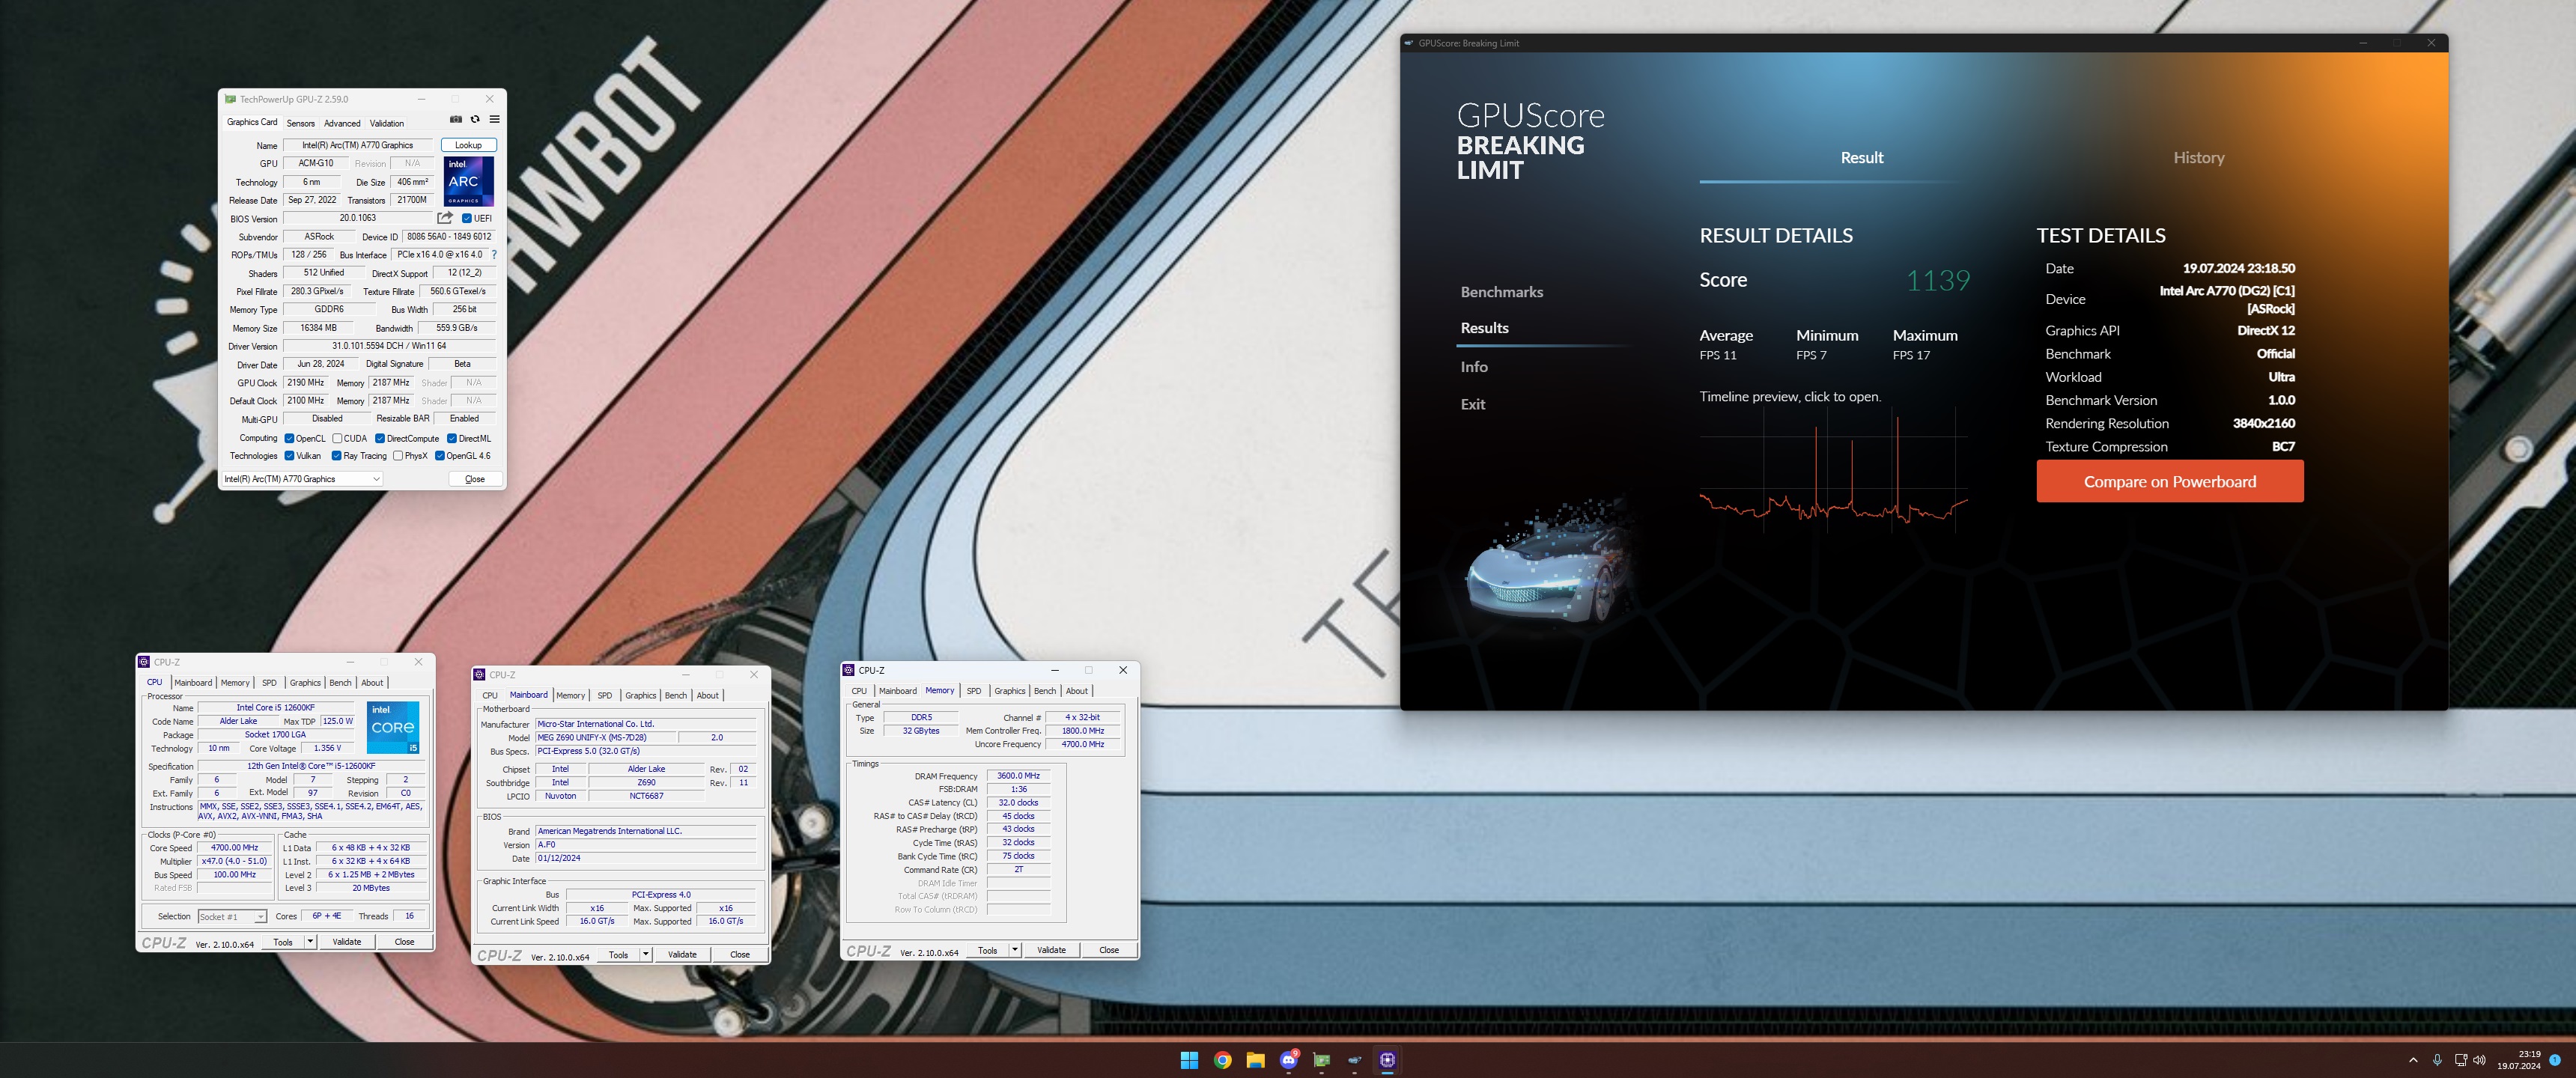Click the CPU-Z taskbar icon
This screenshot has height=1078, width=2576.
[1388, 1060]
